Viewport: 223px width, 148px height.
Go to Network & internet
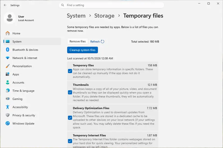point(32,58)
